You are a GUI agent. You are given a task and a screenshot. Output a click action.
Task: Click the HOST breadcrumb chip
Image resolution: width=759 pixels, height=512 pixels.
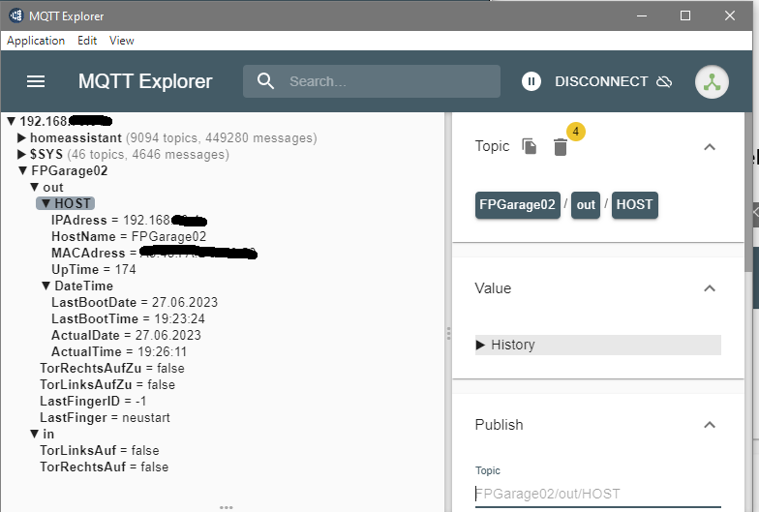tap(635, 205)
